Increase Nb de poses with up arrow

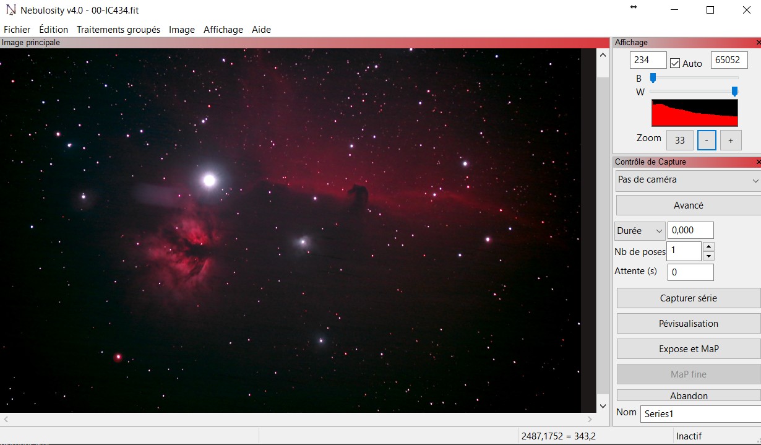coord(709,247)
